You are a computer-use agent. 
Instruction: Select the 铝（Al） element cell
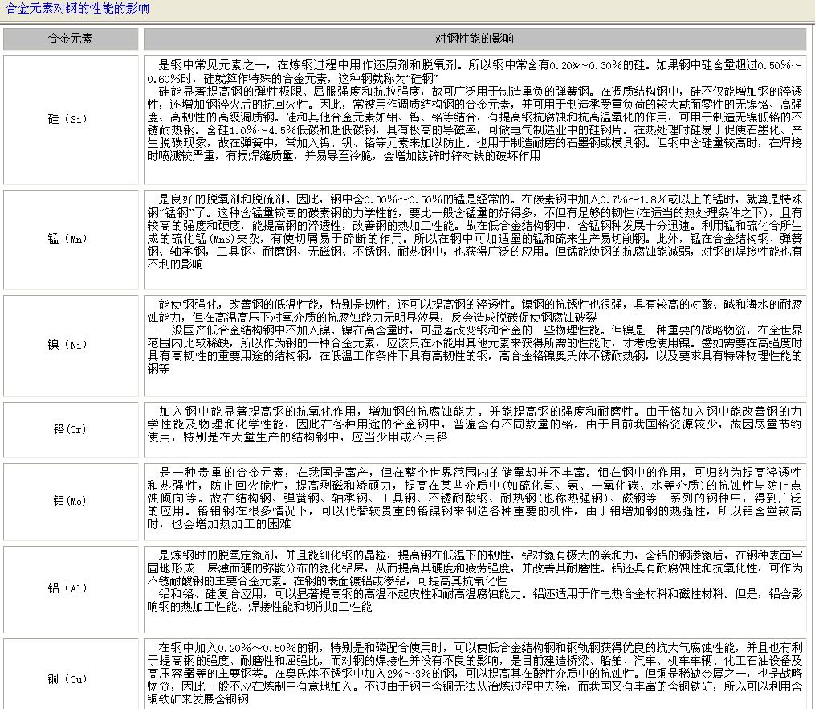click(x=71, y=589)
